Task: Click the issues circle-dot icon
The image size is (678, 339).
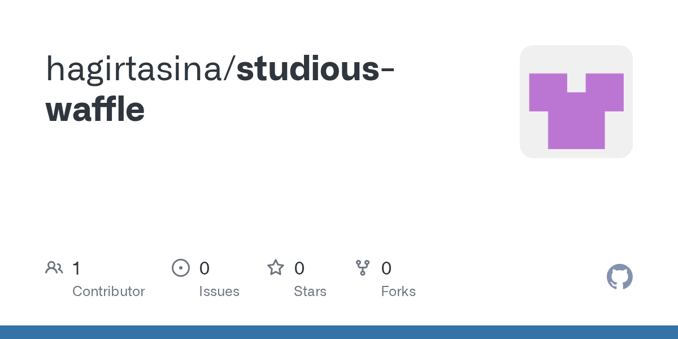Action: point(181,267)
